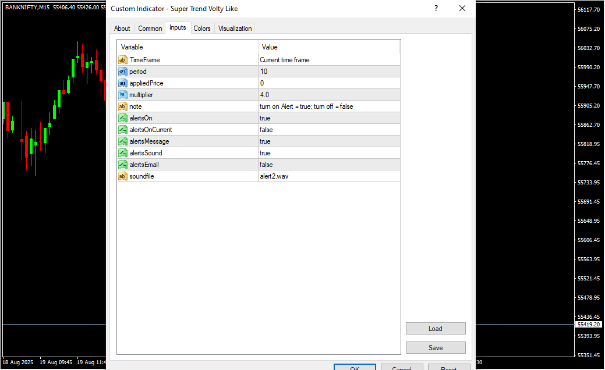Image resolution: width=605 pixels, height=370 pixels.
Task: Click the string icon beside note
Action: pos(122,106)
